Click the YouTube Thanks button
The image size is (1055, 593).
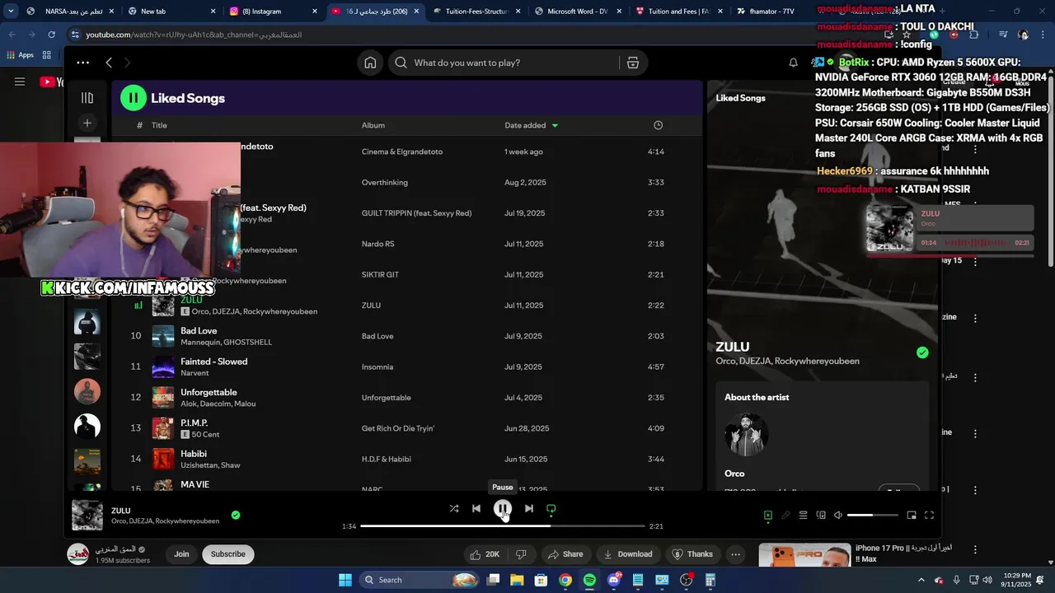(692, 554)
